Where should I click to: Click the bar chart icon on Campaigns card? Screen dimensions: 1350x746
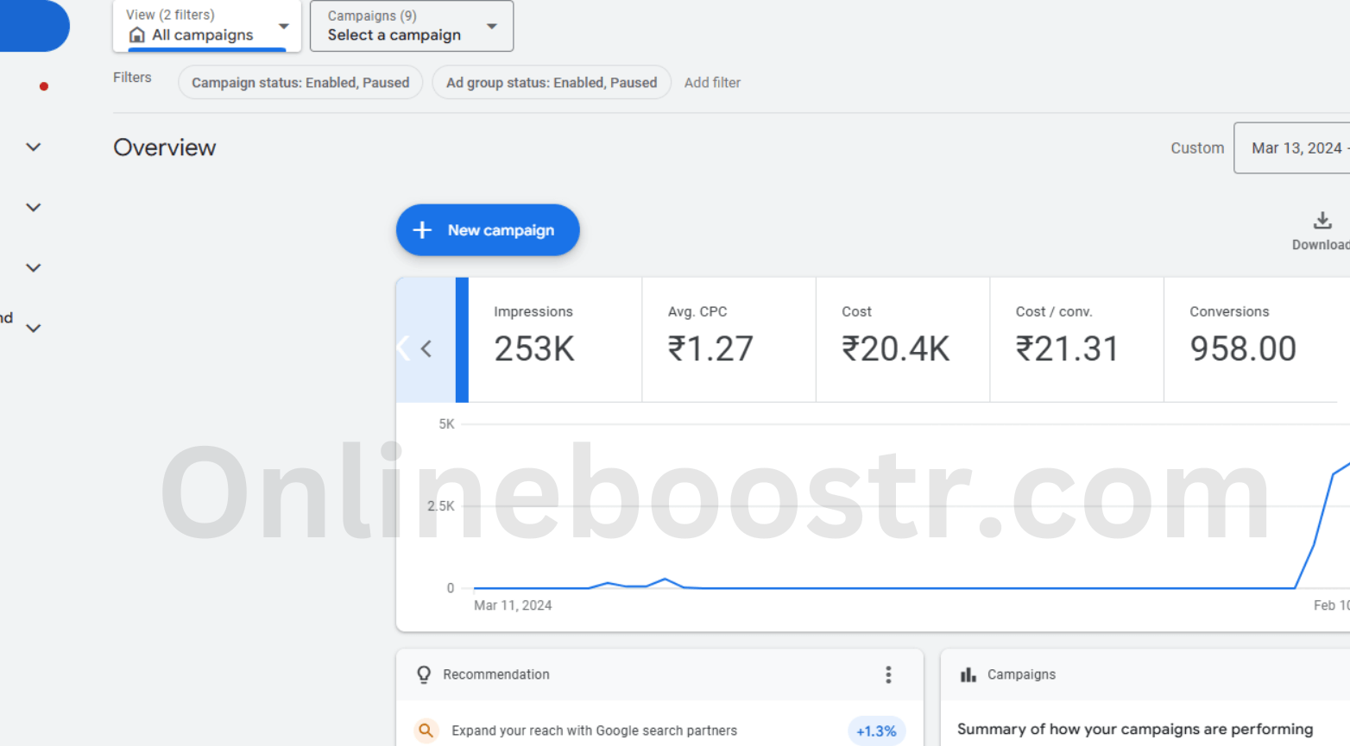tap(967, 674)
